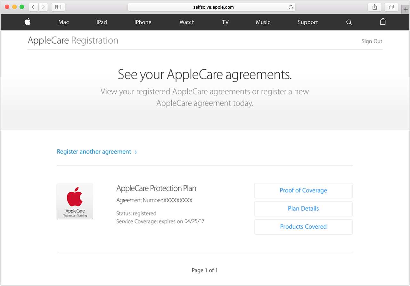Open search using the magnifying glass icon
The width and height of the screenshot is (410, 286).
[349, 22]
